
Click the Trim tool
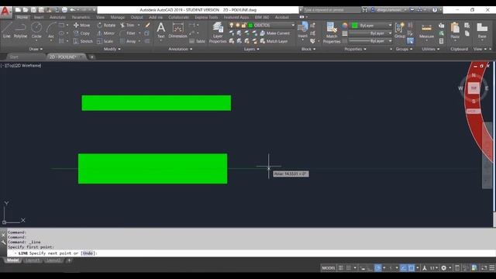pos(127,25)
